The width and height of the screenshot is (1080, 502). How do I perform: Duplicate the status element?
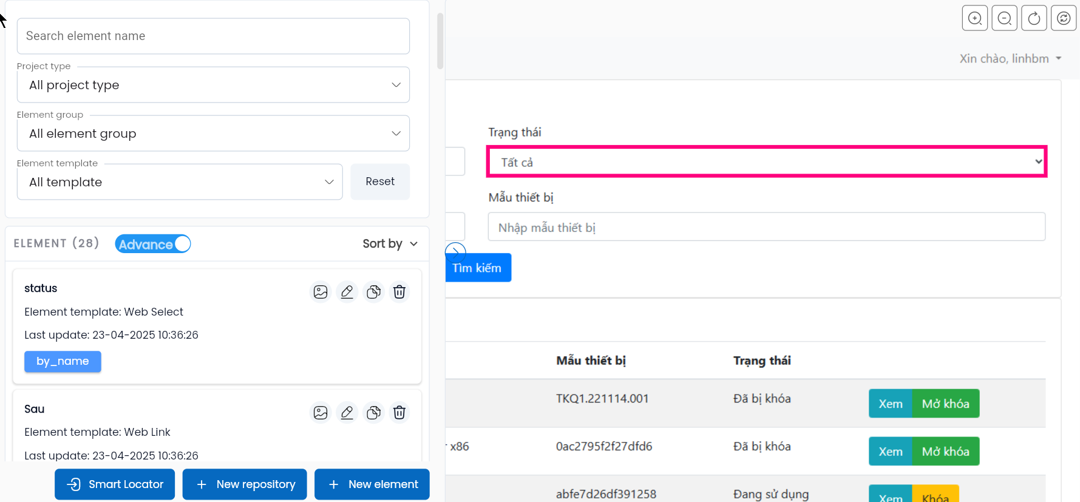373,292
